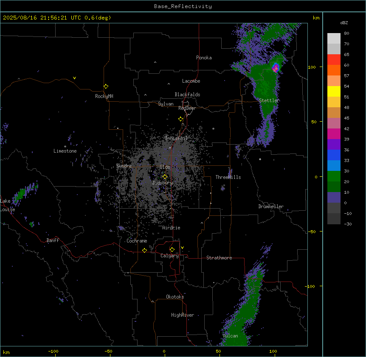Click the Olds town label

point(165,167)
